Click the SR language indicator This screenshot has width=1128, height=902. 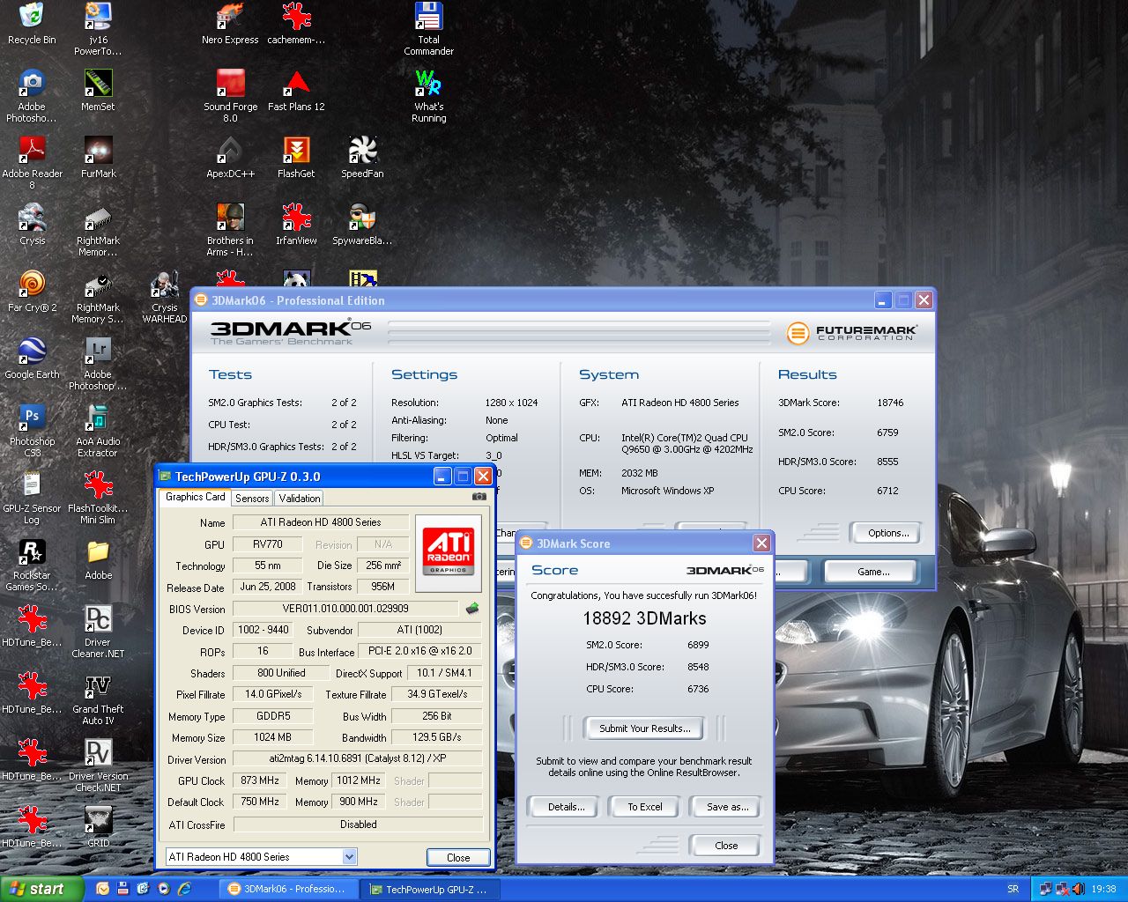1013,889
